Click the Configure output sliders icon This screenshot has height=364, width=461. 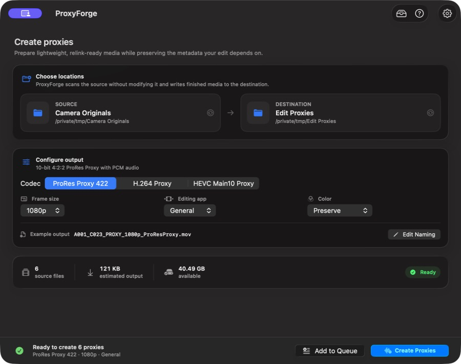click(x=26, y=162)
